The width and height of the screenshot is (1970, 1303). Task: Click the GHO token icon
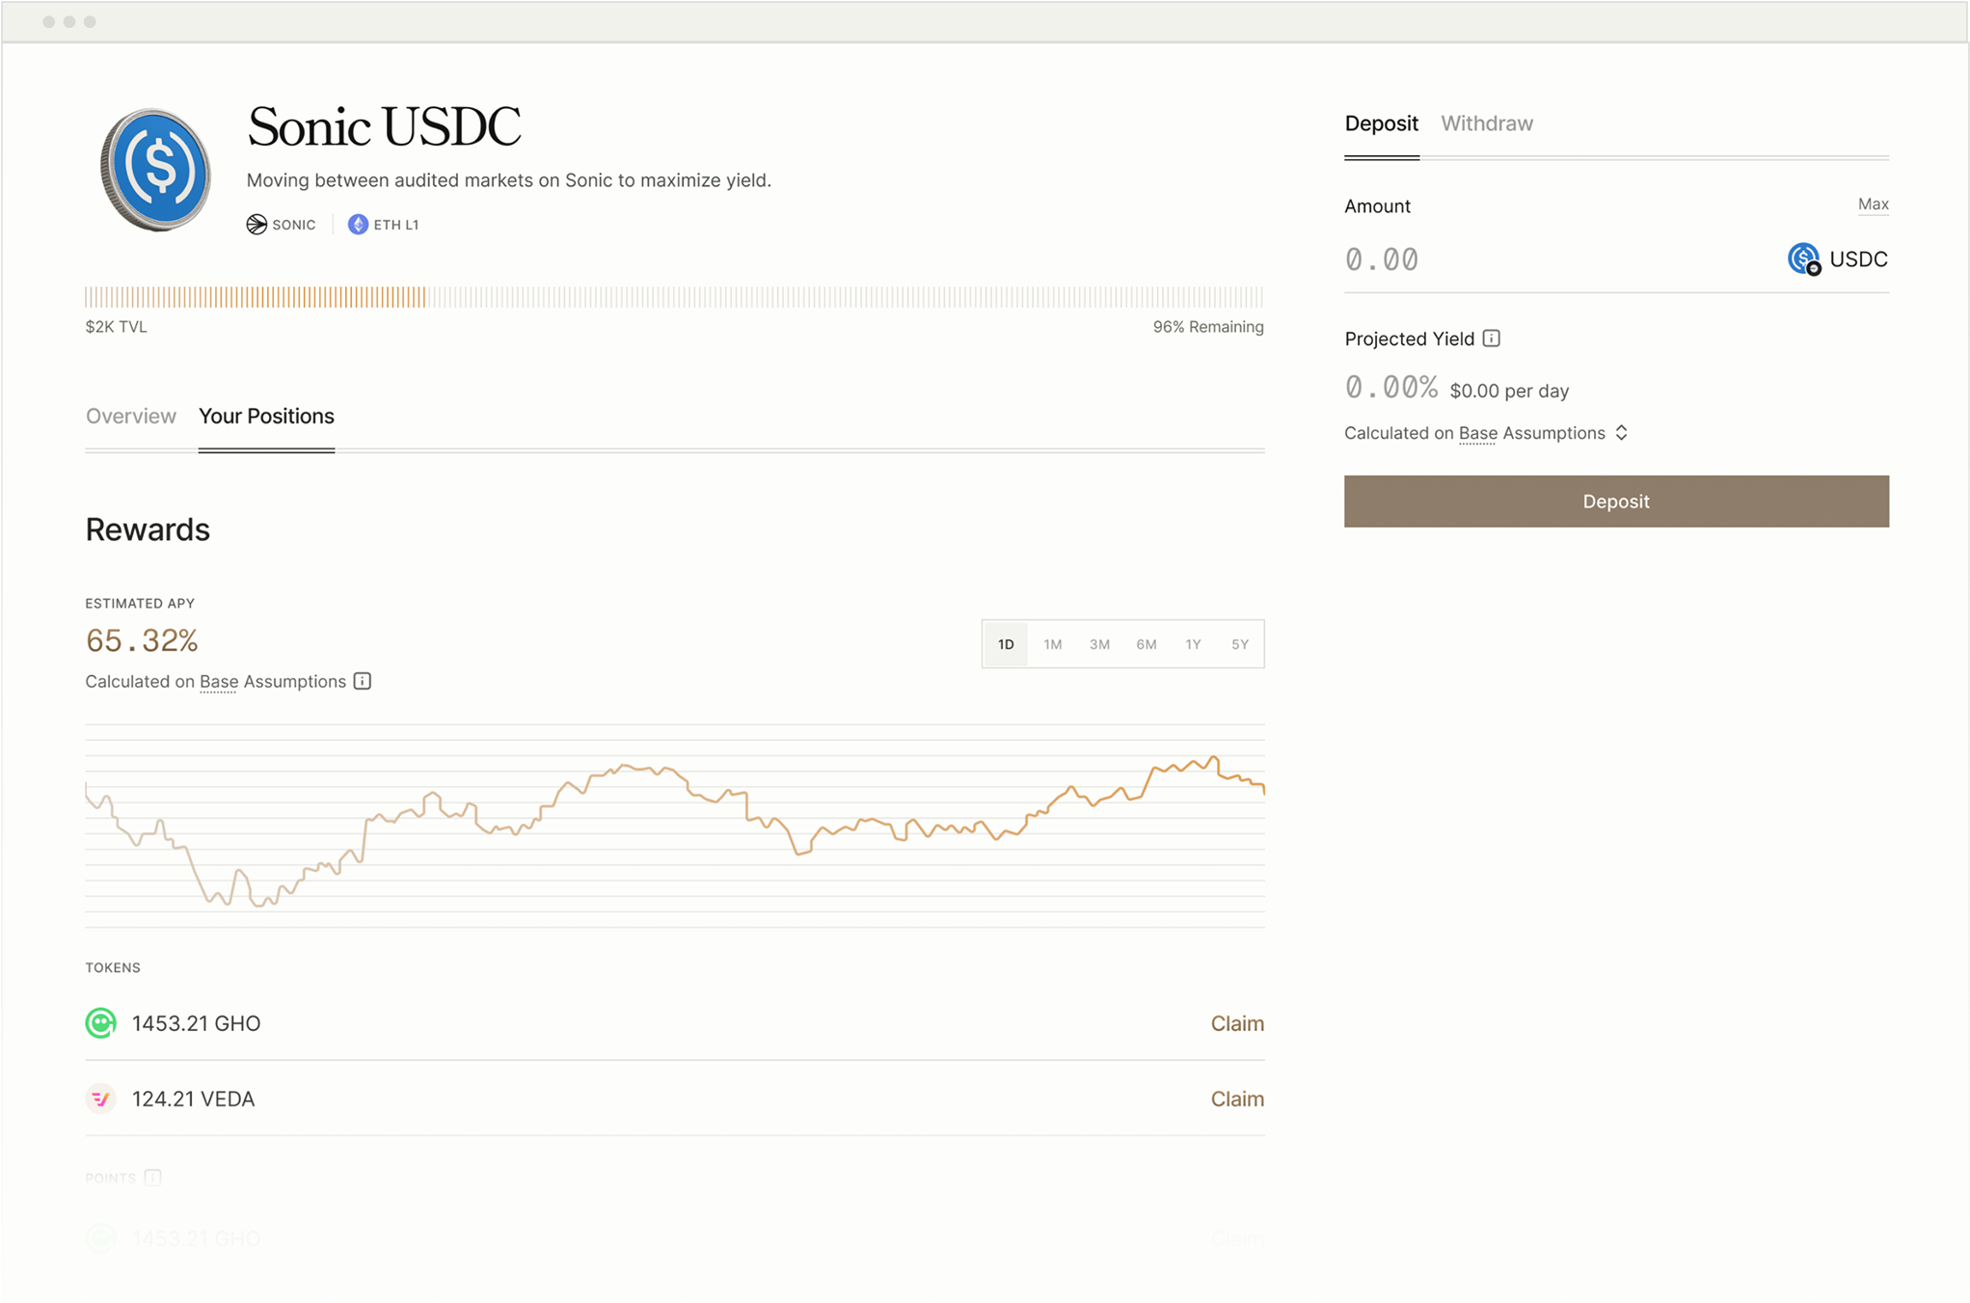pos(101,1023)
